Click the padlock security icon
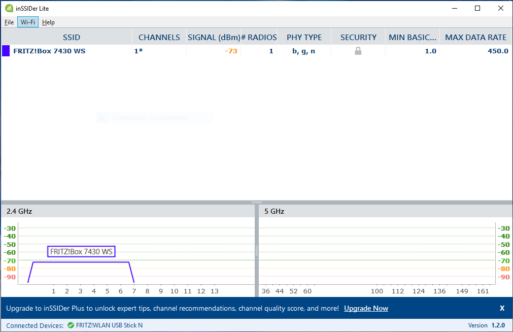 pos(358,51)
